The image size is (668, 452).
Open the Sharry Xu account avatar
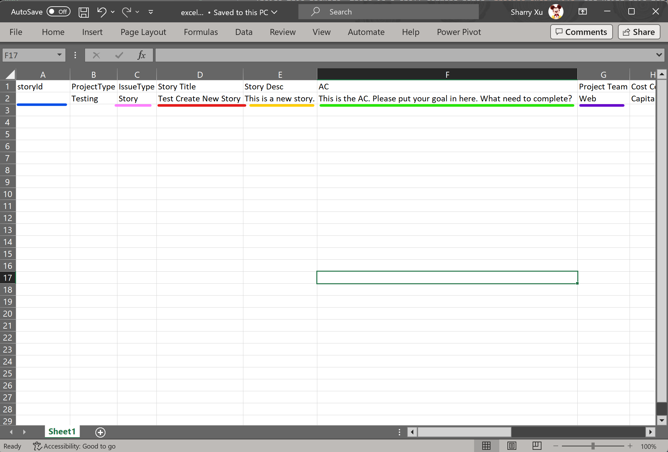click(x=556, y=12)
